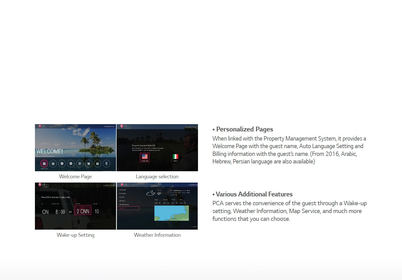
Task: Click the 8:00 wake-up time value
Action: click(60, 212)
